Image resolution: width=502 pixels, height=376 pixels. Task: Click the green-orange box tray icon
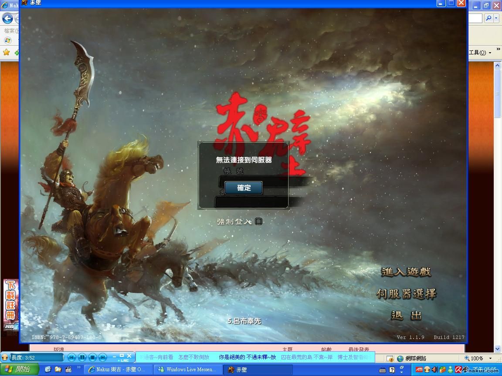[x=442, y=370]
